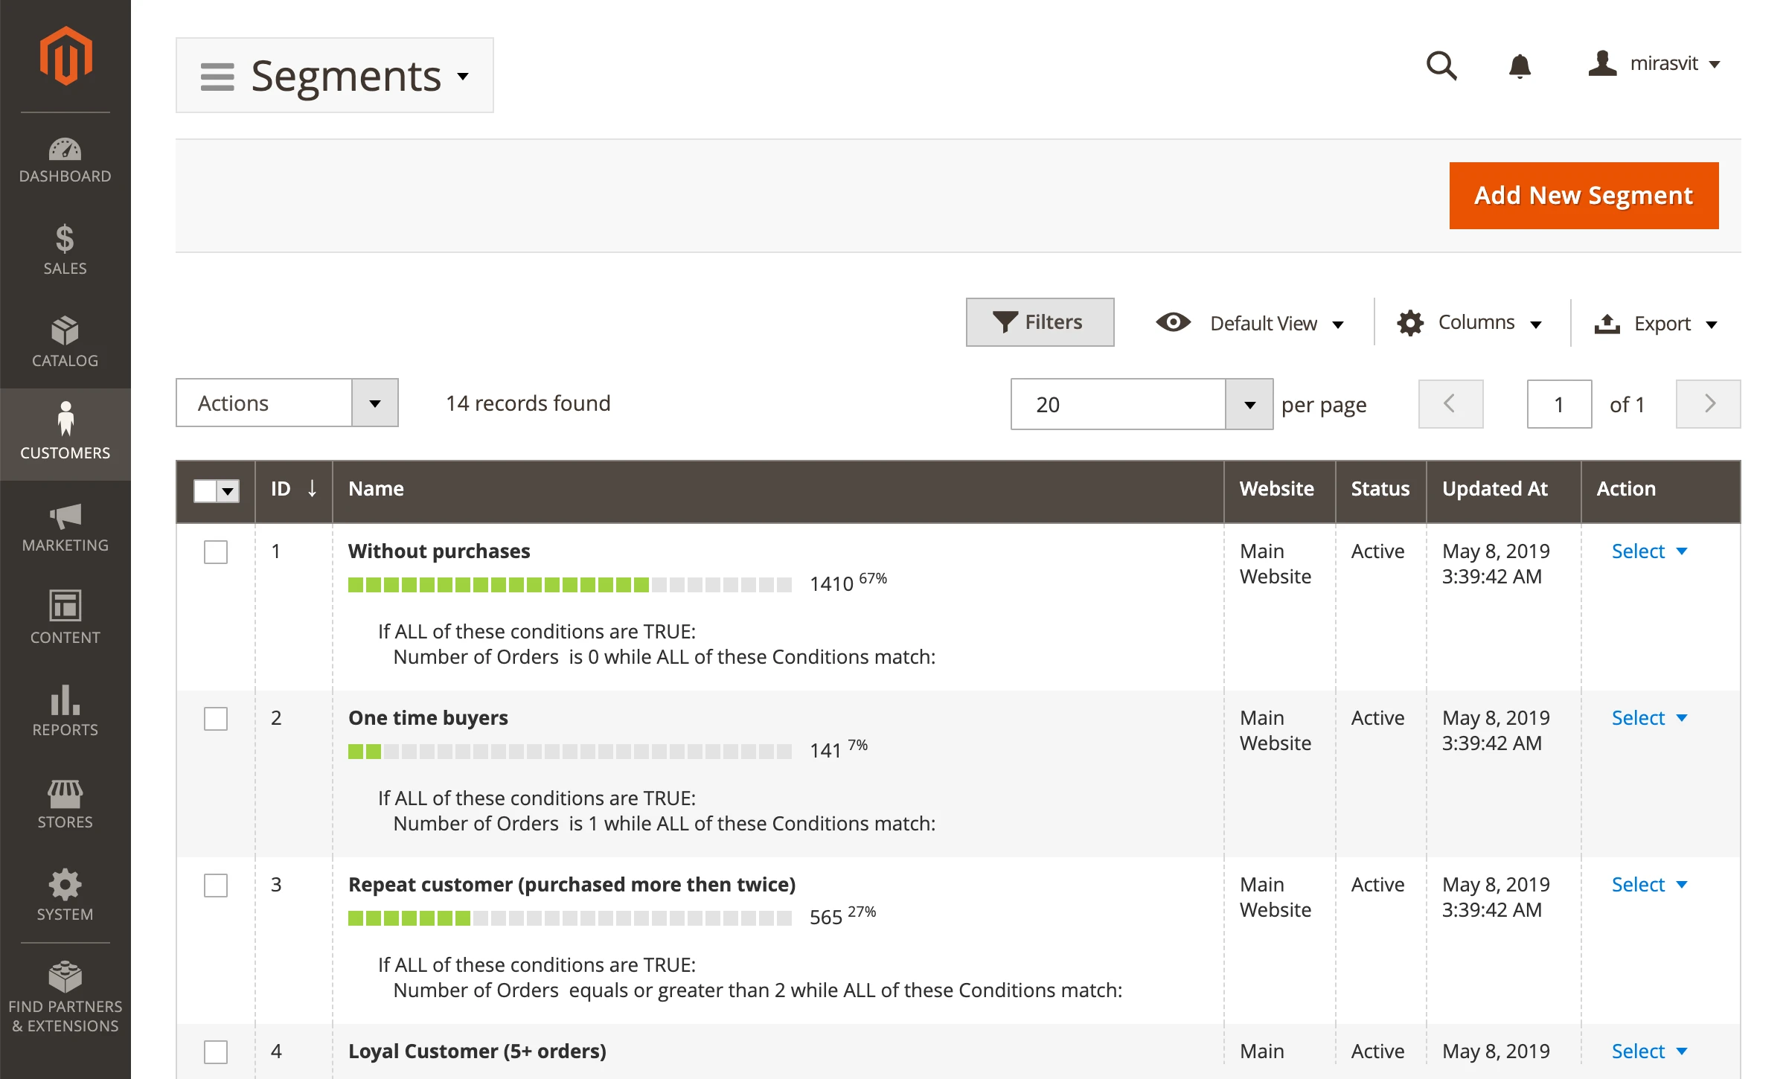
Task: Click the Magento logo icon
Action: 65,56
